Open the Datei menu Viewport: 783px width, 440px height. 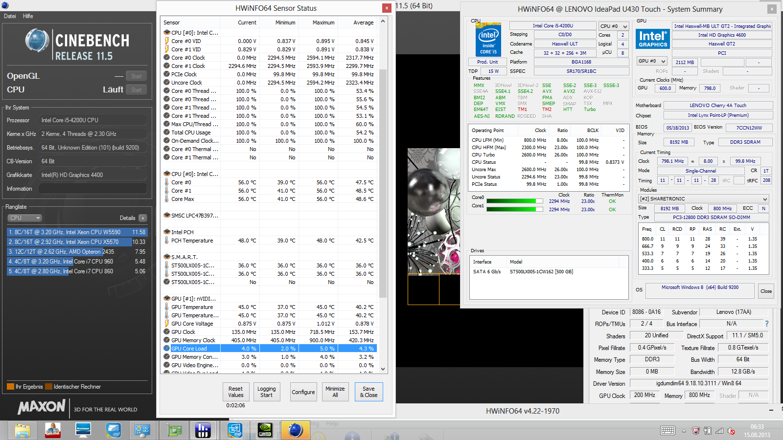pyautogui.click(x=10, y=16)
